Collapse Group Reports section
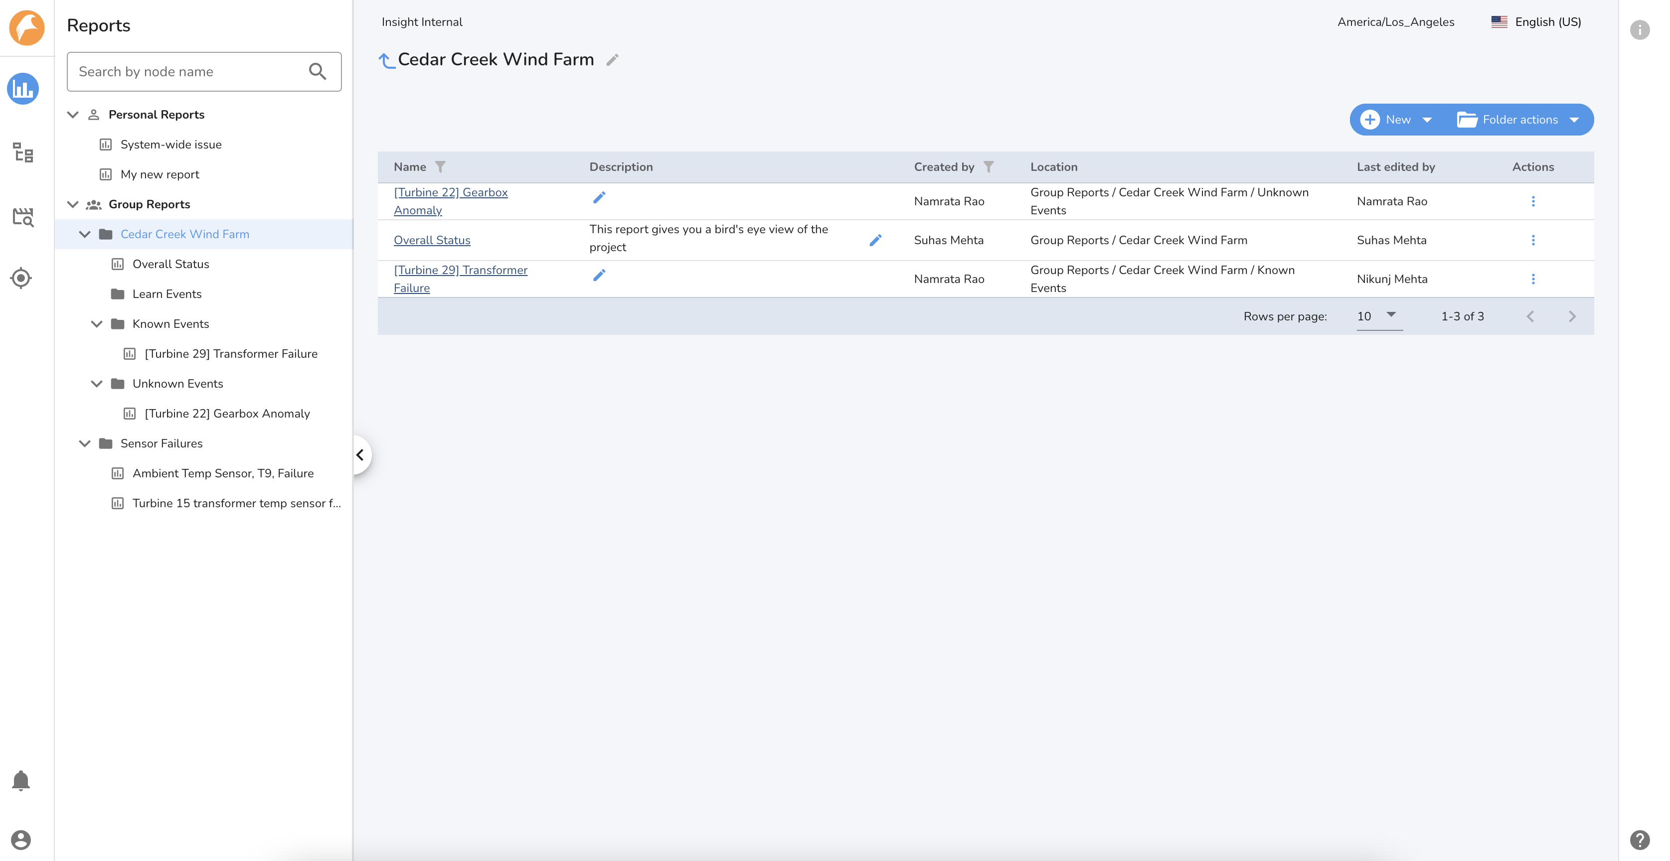This screenshot has width=1670, height=861. coord(73,205)
